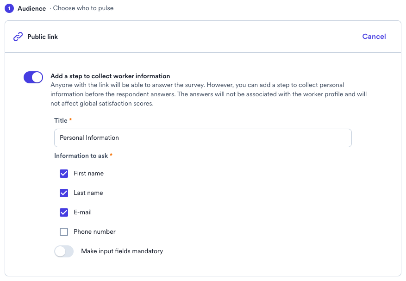
Task: Focus the Title input field
Action: click(203, 138)
